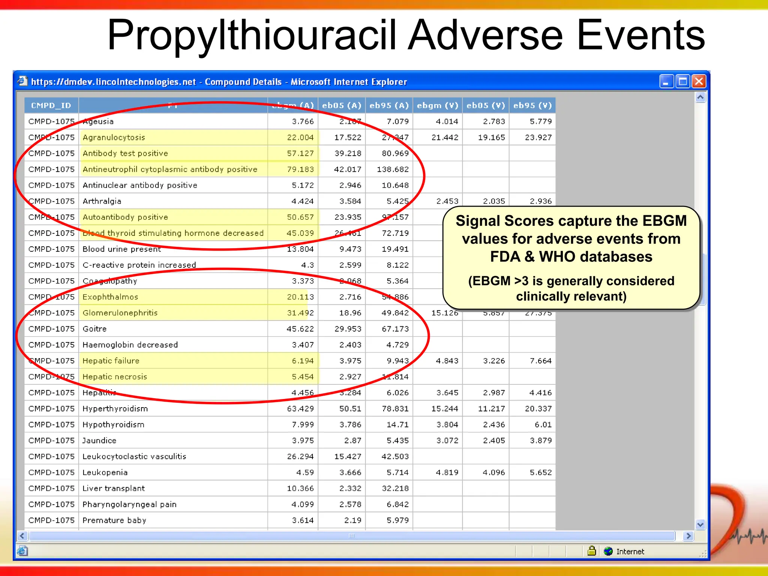Click the right arrow of horizontal scrollbar

688,536
